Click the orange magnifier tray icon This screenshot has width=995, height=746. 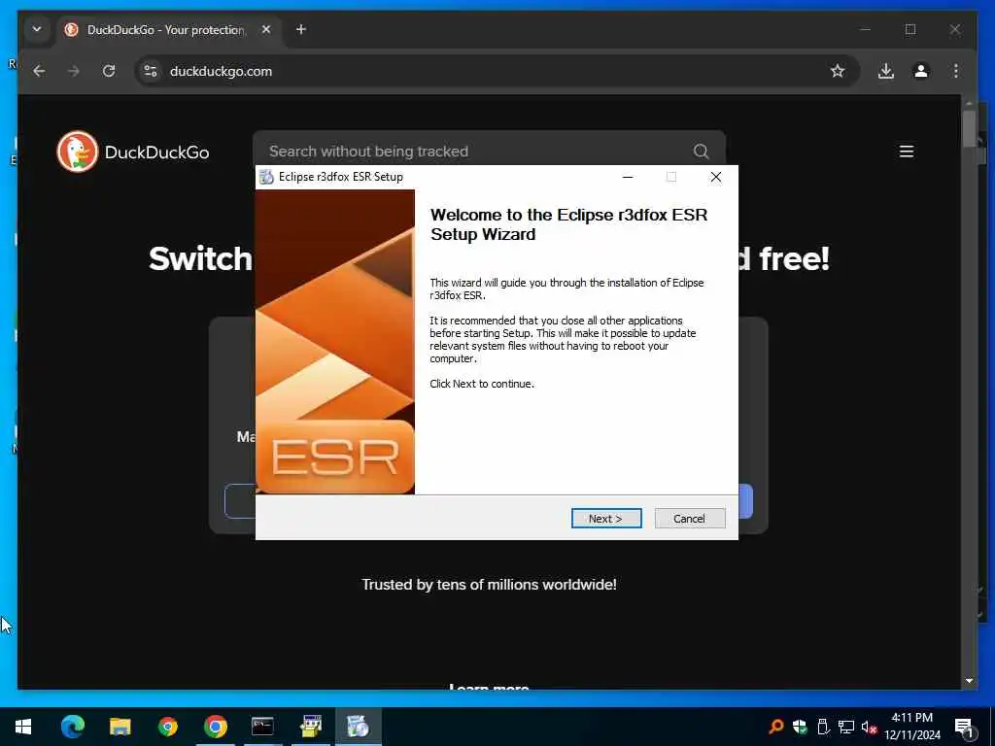click(775, 727)
